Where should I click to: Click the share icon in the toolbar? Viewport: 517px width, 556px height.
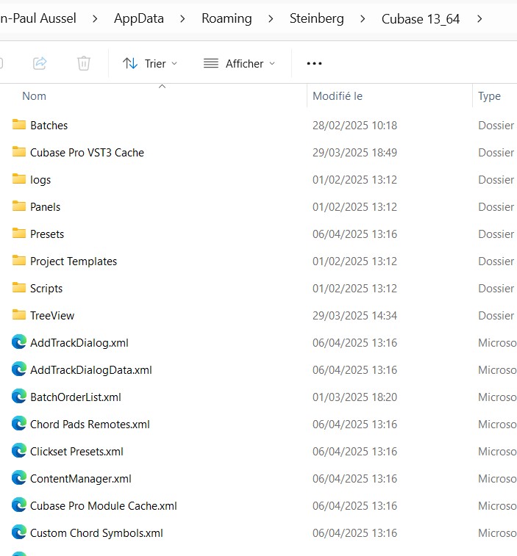40,63
